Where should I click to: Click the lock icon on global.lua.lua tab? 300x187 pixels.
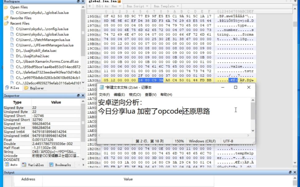pyautogui.click(x=119, y=1)
